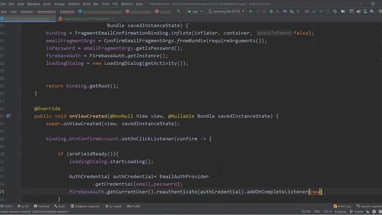
Task: Open the Run menu
Action: click(95, 4)
